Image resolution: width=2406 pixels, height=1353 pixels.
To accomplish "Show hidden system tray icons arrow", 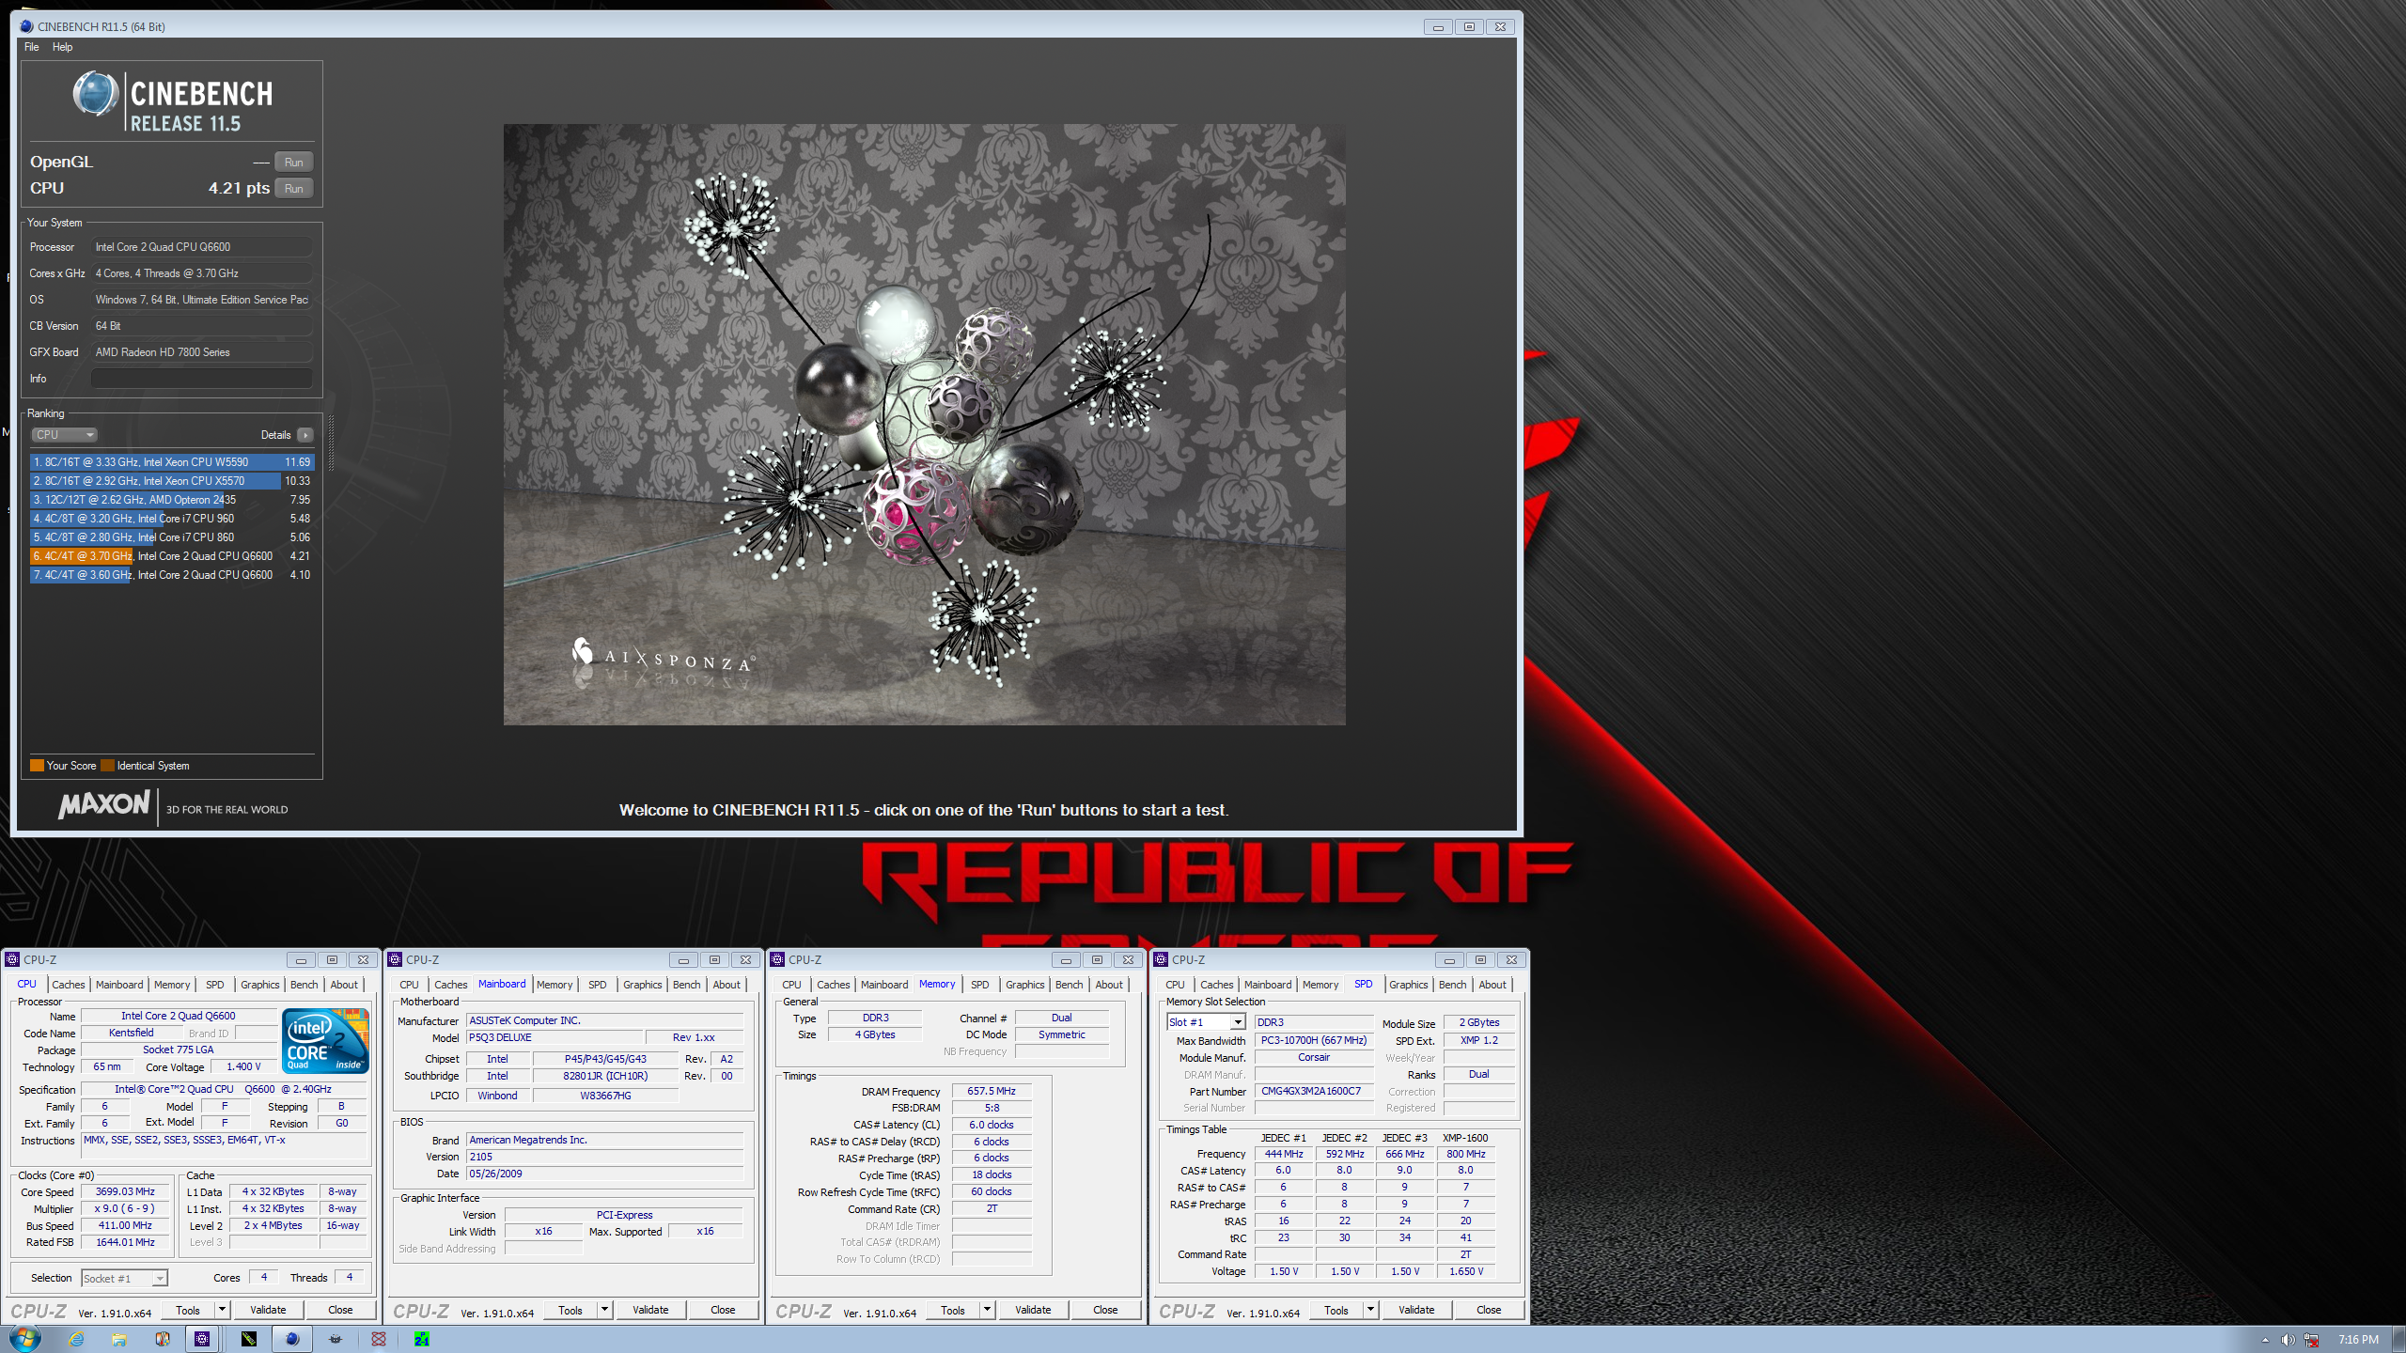I will (x=2265, y=1340).
